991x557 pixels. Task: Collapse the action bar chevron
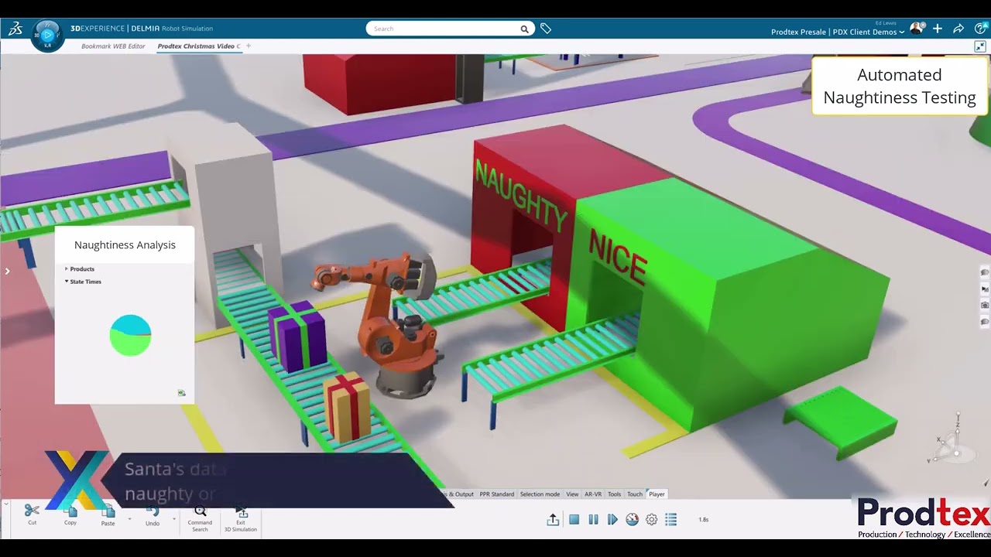(x=6, y=504)
